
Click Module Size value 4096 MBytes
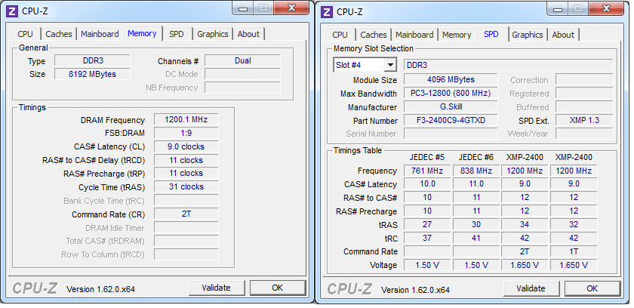pos(451,79)
